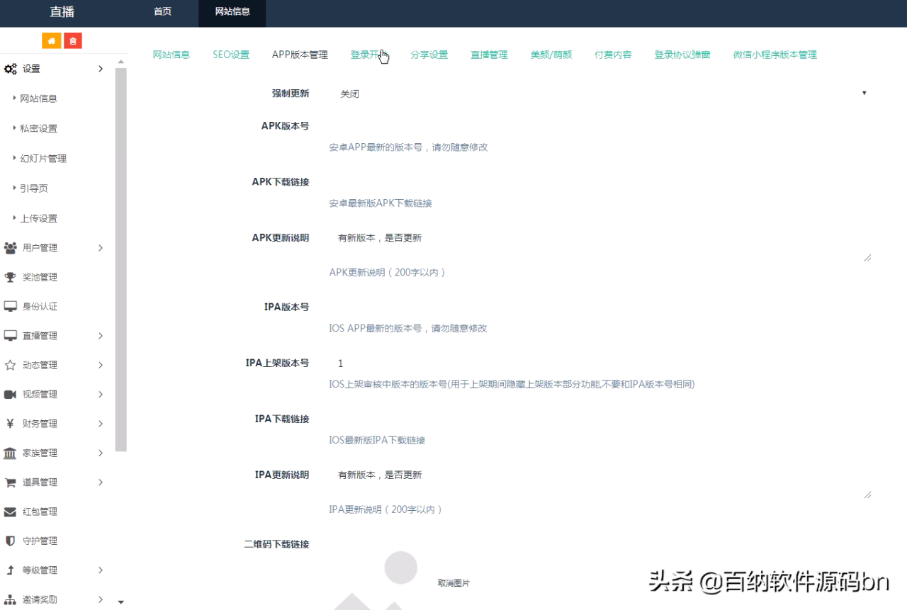Expand the 等级管理 chevron
The image size is (907, 610).
pyautogui.click(x=101, y=570)
